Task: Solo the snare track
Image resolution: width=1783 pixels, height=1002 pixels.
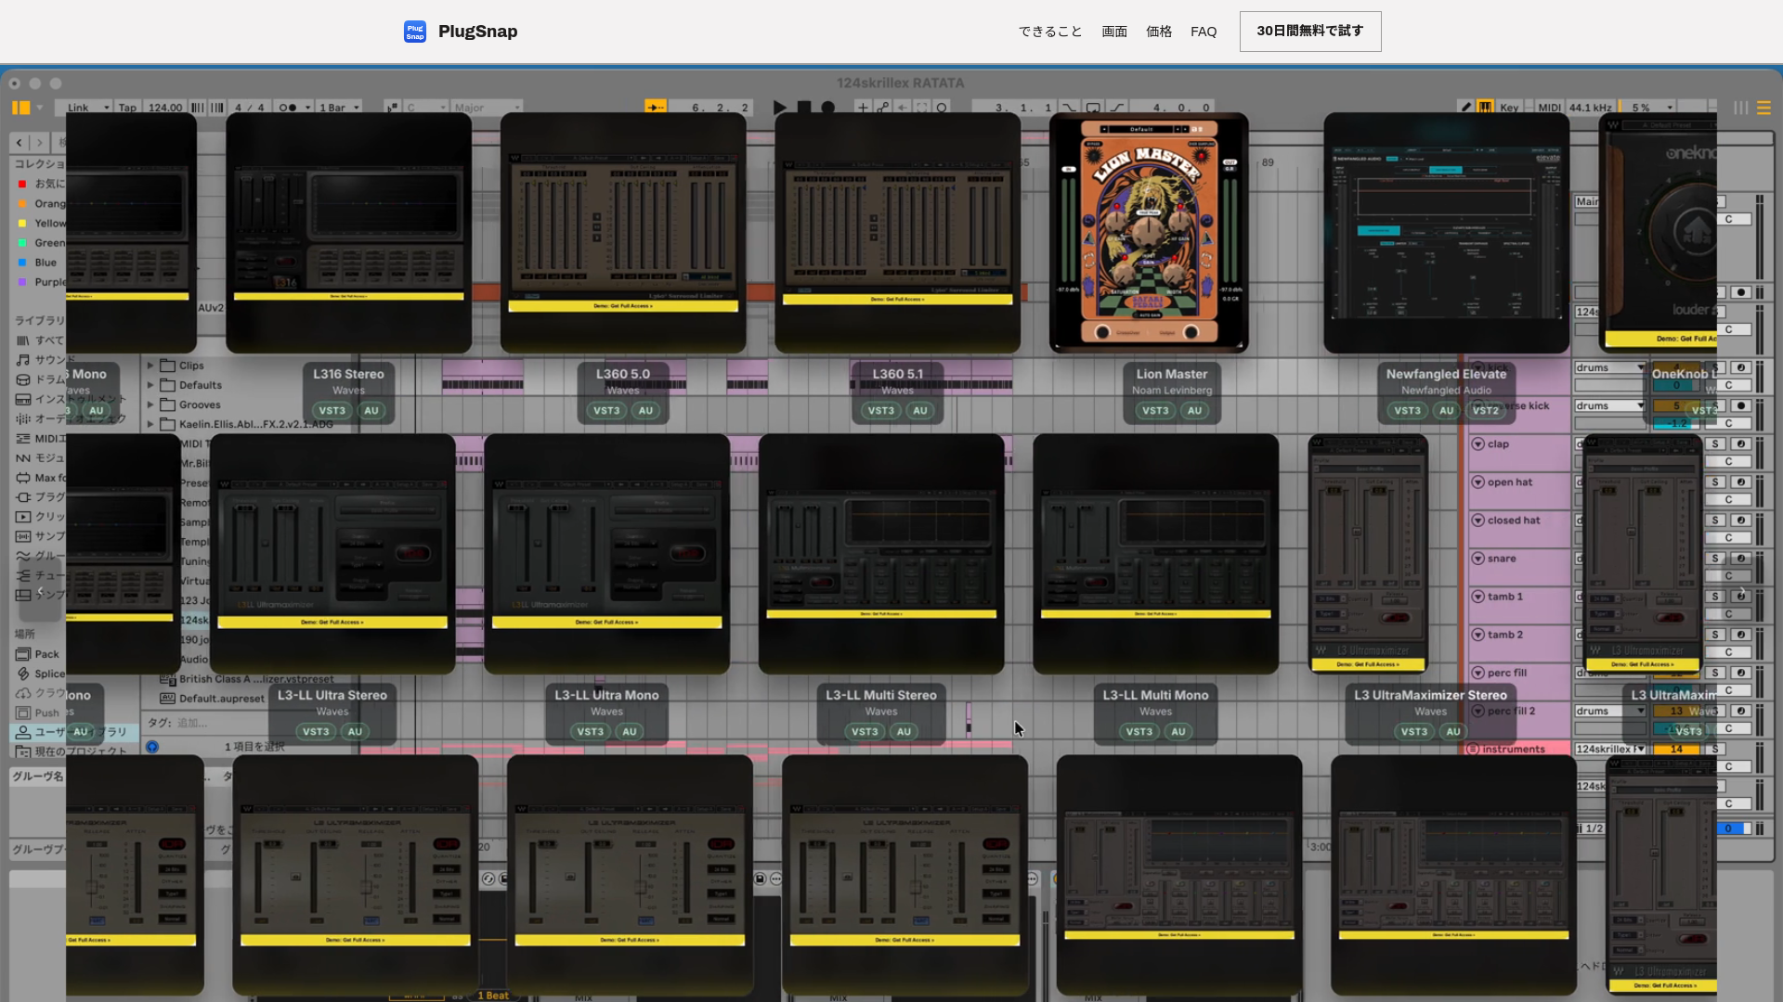Action: (x=1715, y=559)
